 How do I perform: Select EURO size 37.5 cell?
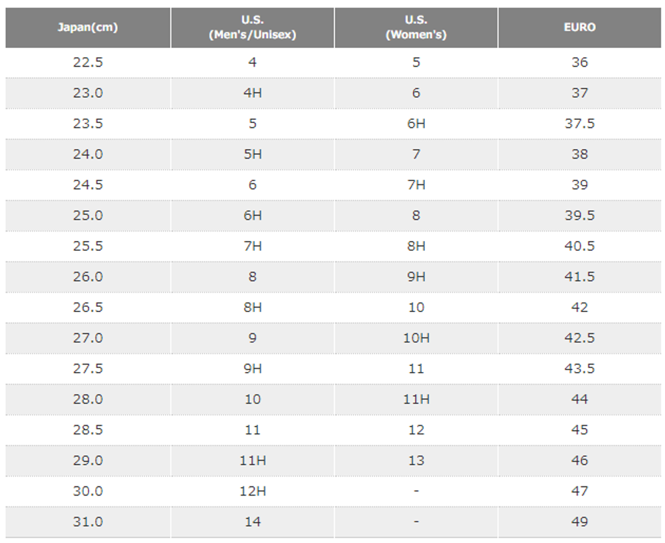coord(579,124)
